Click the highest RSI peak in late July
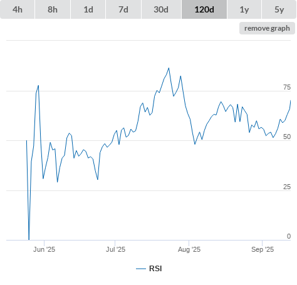 click(169, 68)
